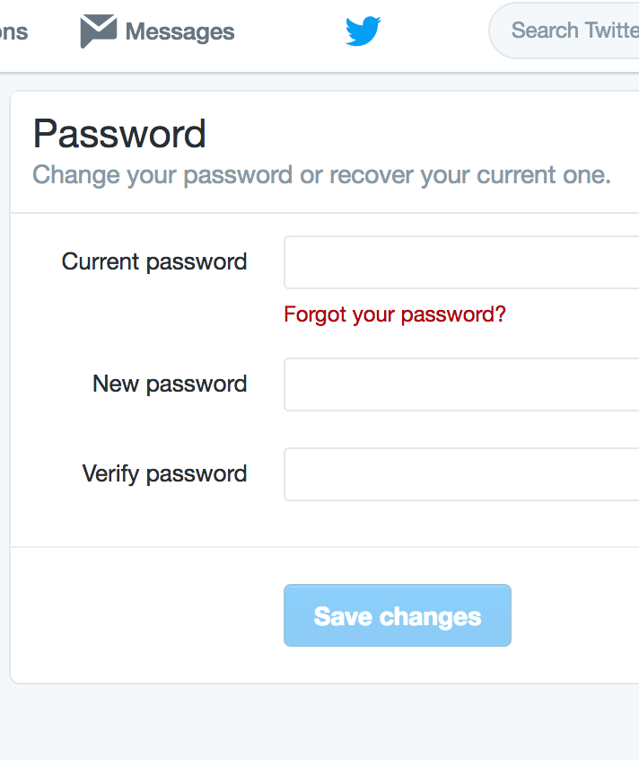Focus the Verify password input box

(461, 474)
